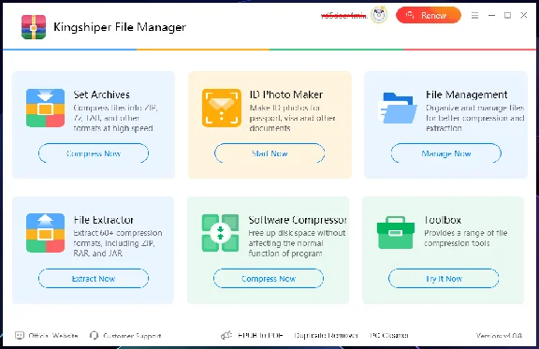Click the Customer Support headset icon
This screenshot has height=349, width=539.
tap(94, 335)
